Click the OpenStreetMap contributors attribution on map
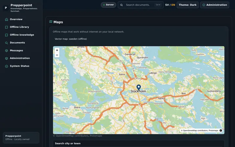The image size is (235, 147). [199, 130]
